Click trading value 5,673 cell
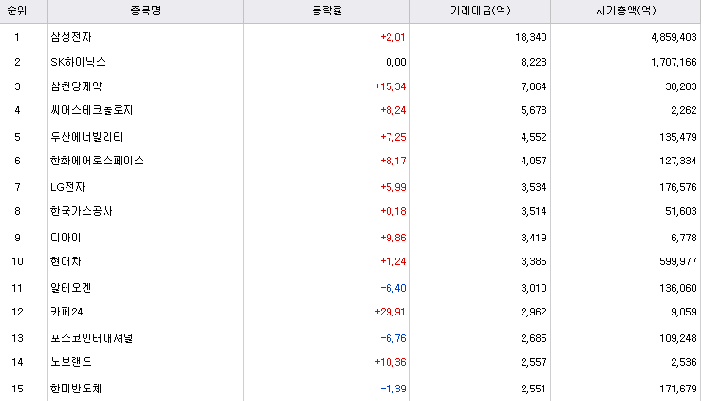Screen dimensions: 704x401 [x=533, y=110]
